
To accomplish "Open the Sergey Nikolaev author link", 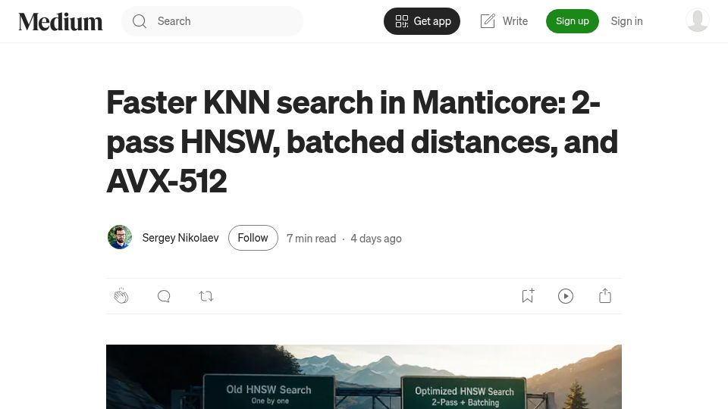I will click(180, 238).
